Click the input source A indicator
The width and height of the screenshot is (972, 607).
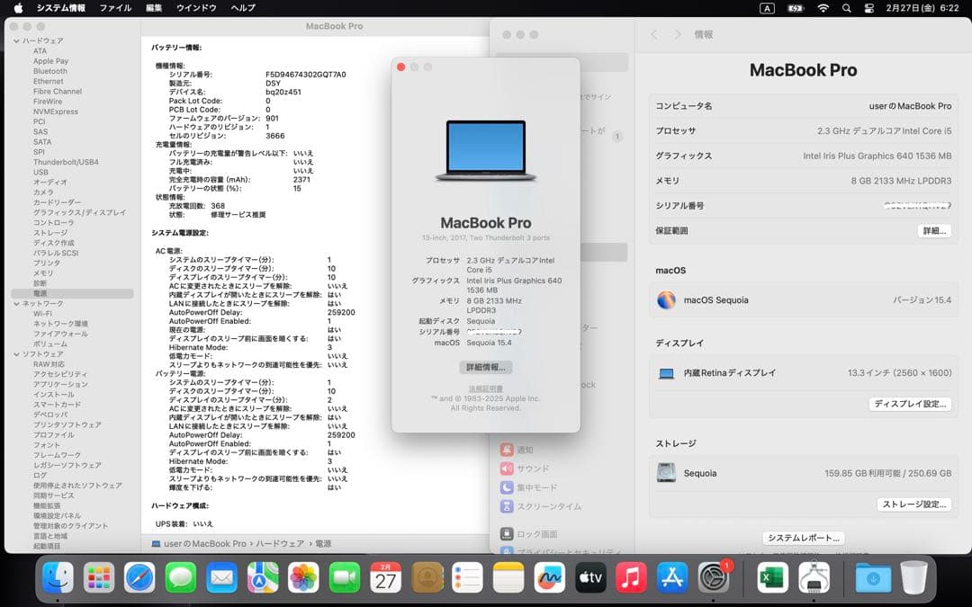click(767, 8)
